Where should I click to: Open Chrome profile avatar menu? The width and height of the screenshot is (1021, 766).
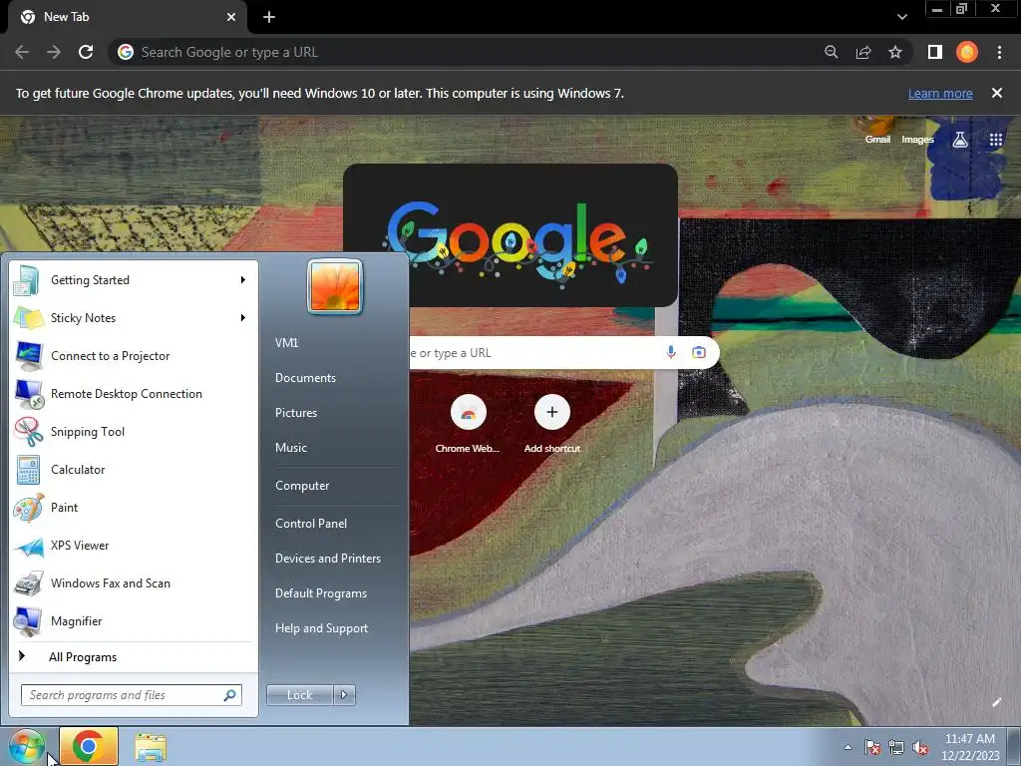pos(967,52)
